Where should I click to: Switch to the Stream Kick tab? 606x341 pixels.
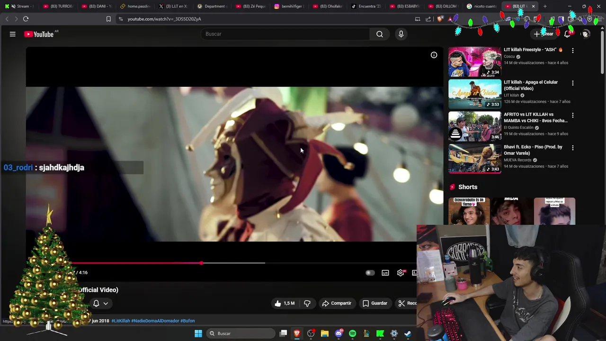tap(19, 6)
